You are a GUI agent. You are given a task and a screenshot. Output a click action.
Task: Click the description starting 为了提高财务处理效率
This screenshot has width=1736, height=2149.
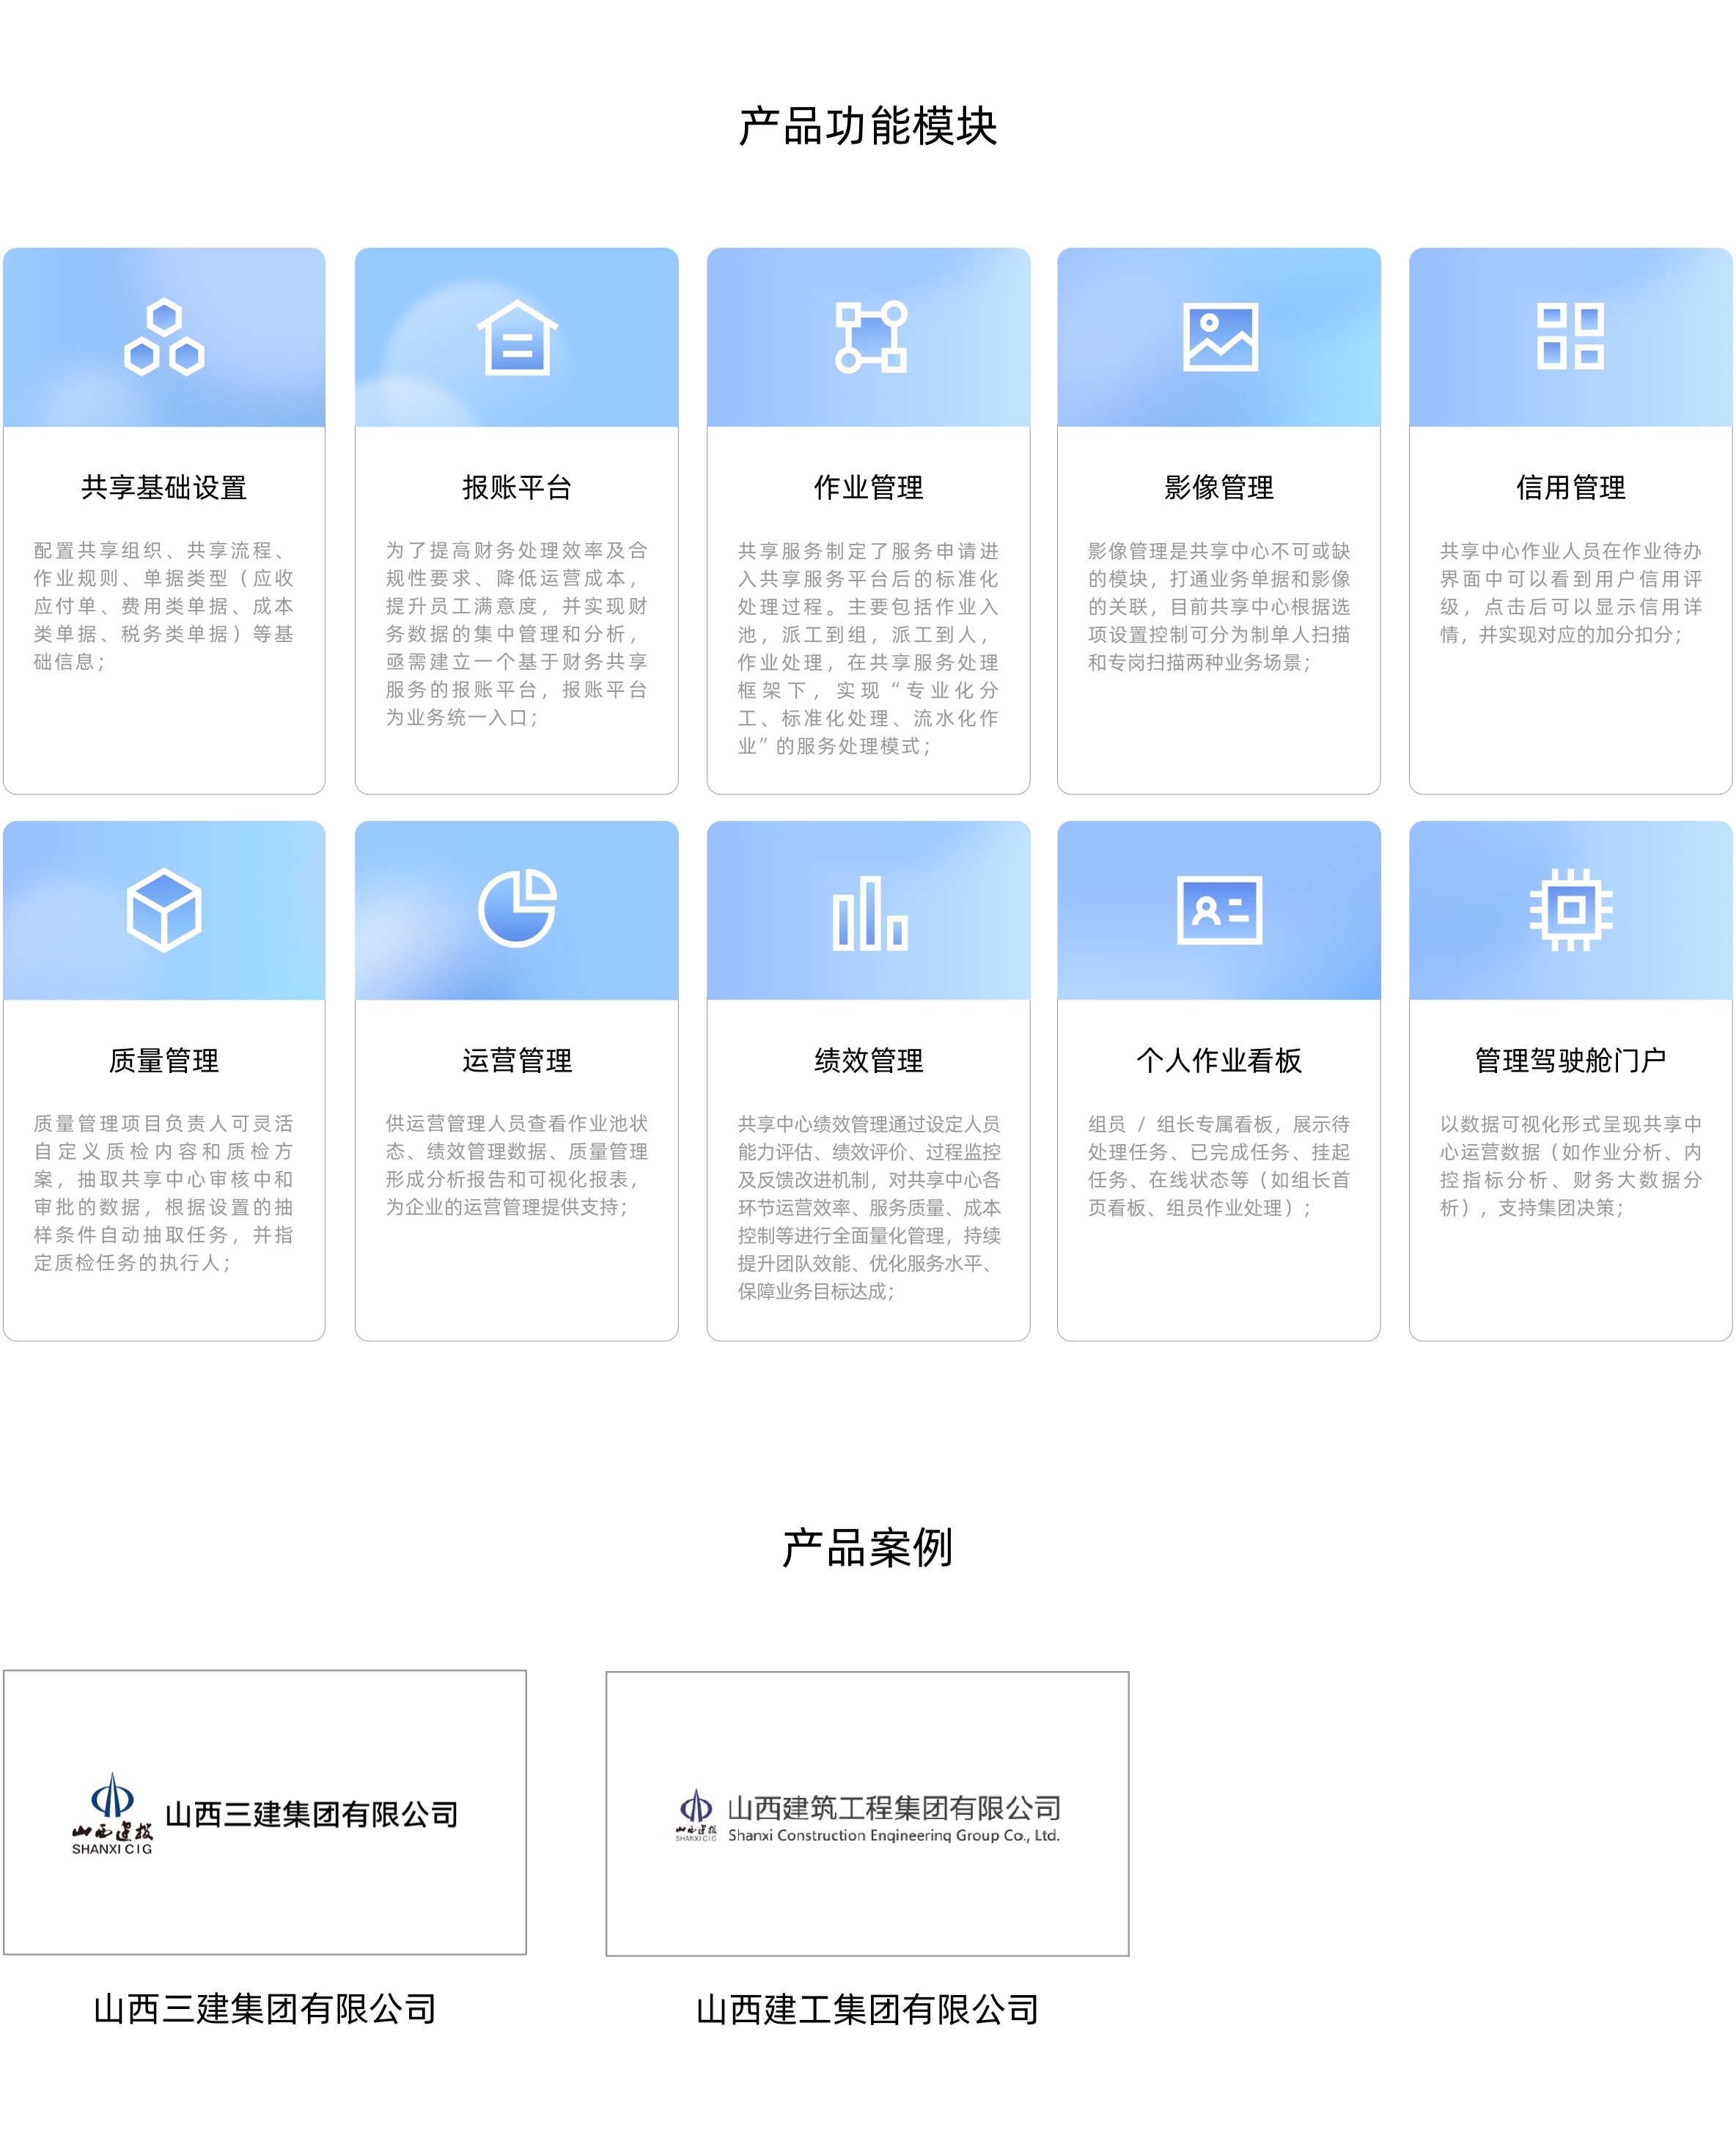[x=517, y=634]
